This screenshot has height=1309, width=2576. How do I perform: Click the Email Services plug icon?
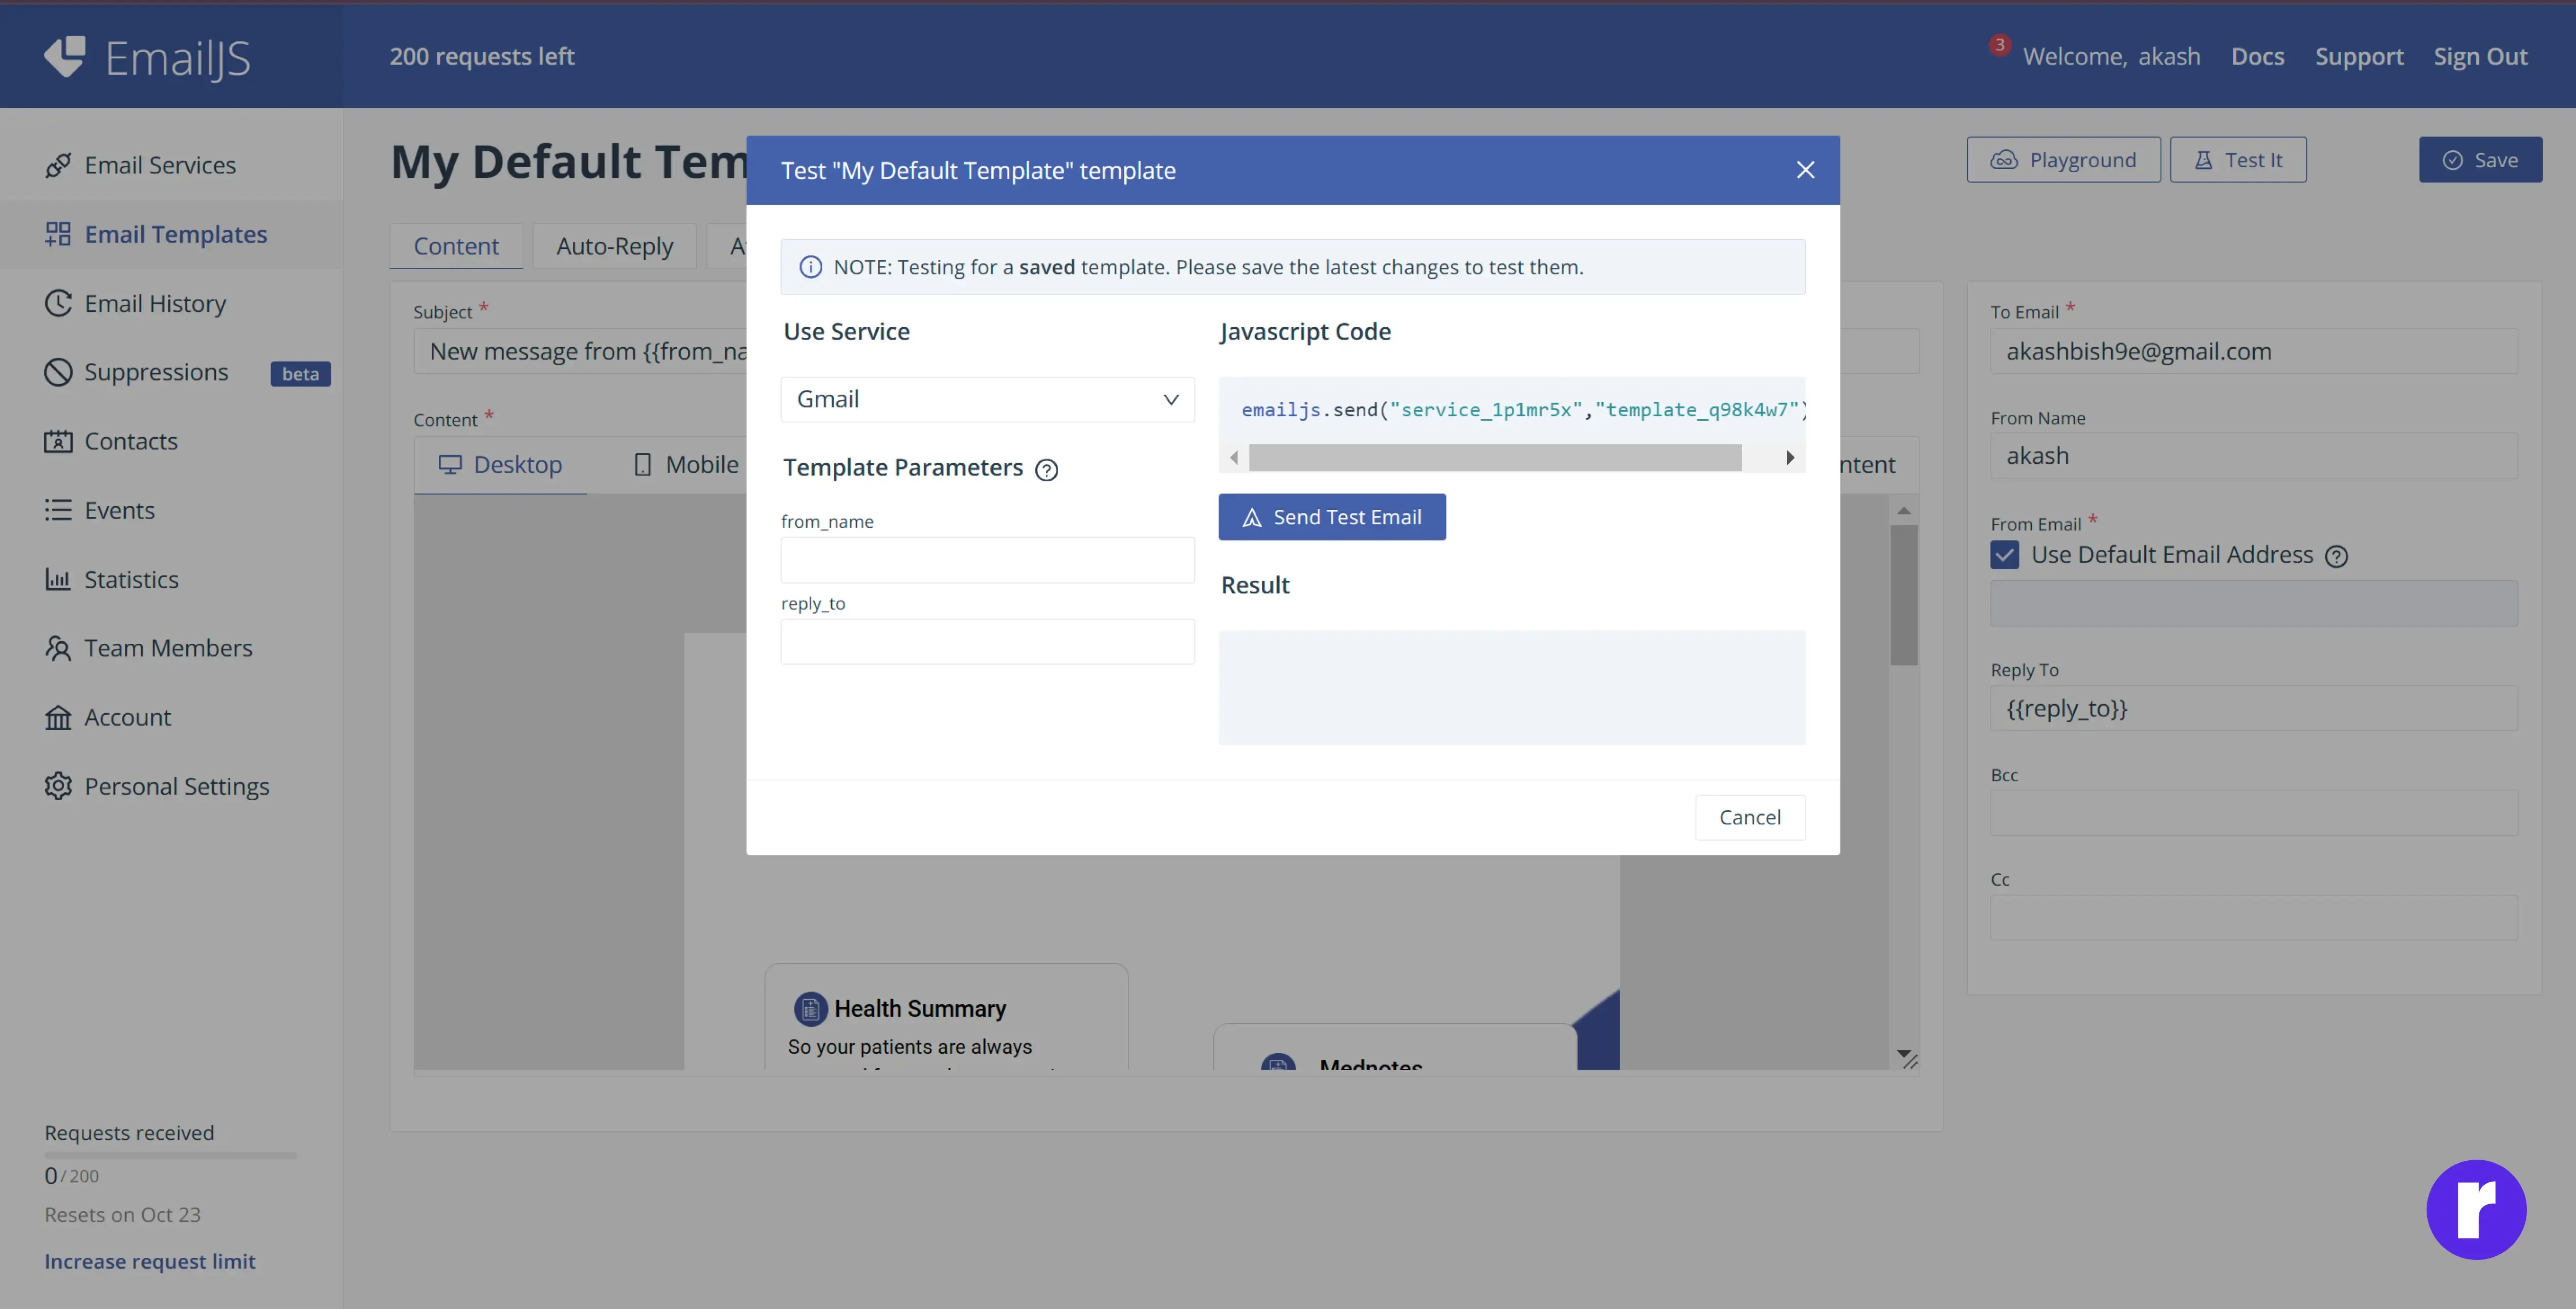tap(58, 165)
